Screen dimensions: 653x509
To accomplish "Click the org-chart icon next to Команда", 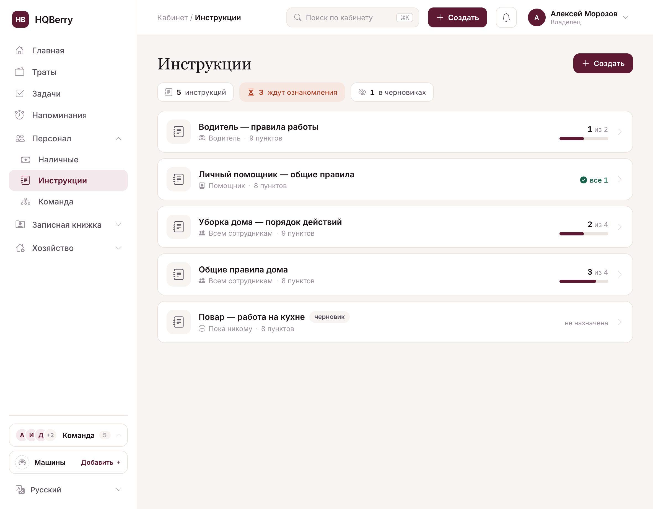I will pyautogui.click(x=26, y=202).
